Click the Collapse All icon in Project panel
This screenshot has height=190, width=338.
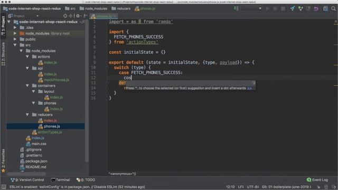click(70, 16)
